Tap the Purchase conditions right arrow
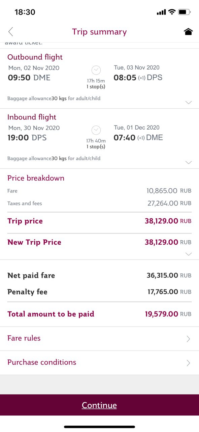The image size is (199, 432). 188,363
